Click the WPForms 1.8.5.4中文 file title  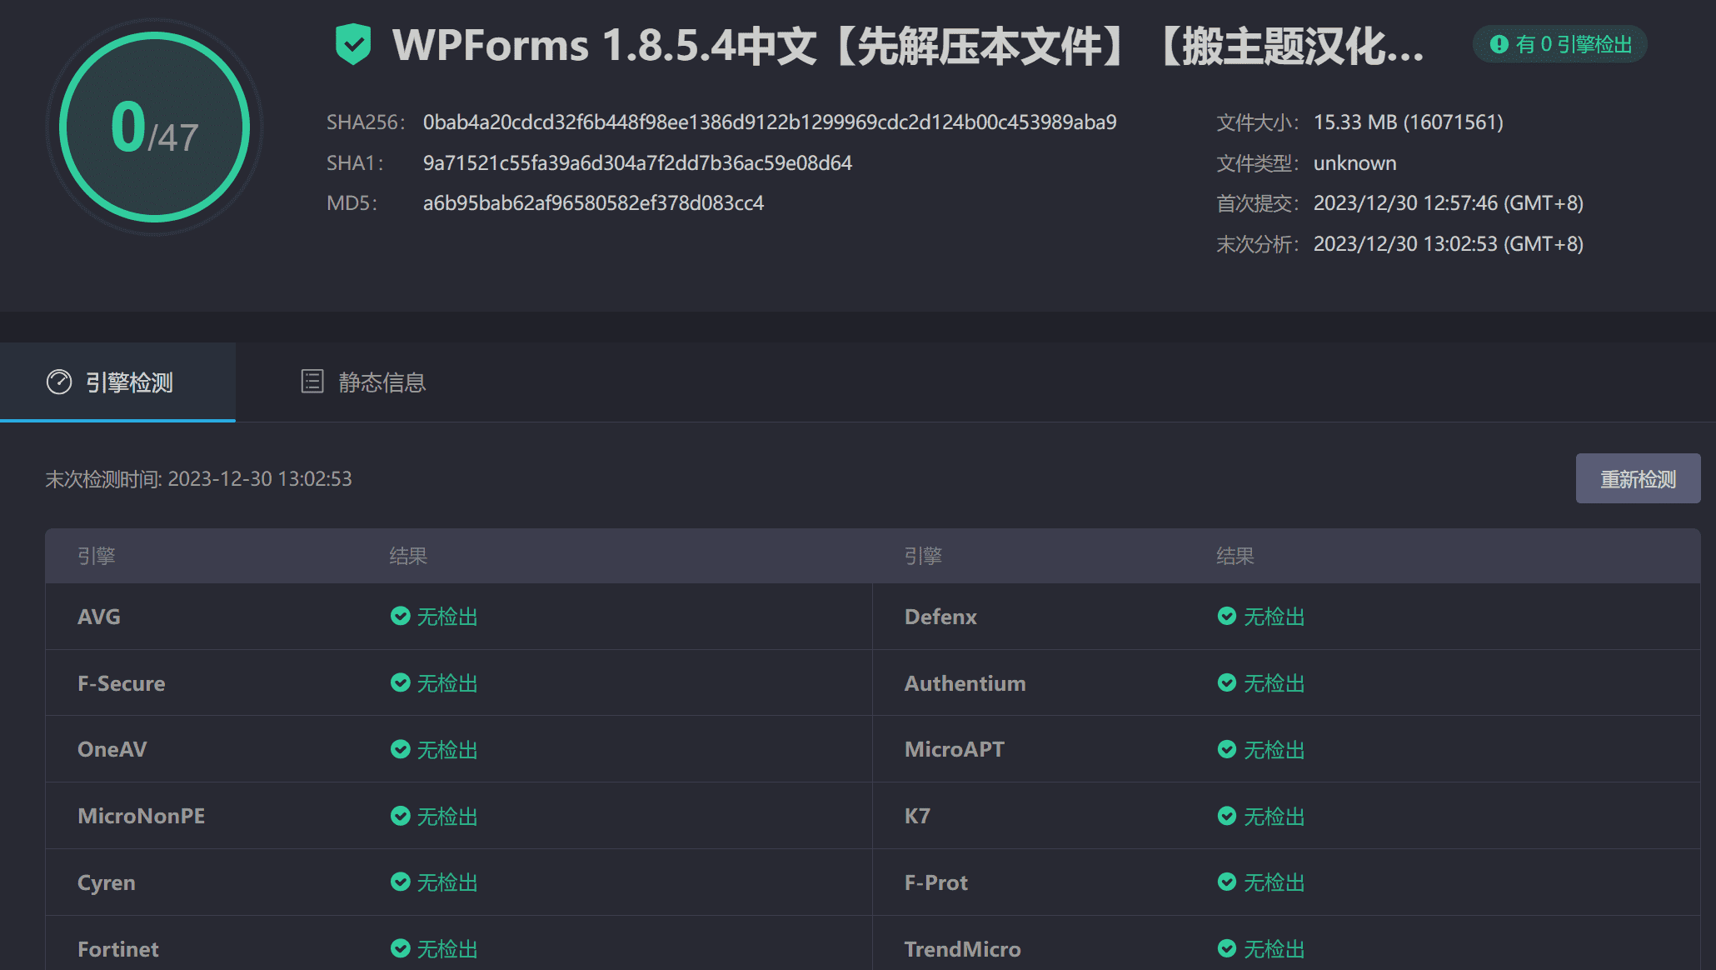coord(908,45)
